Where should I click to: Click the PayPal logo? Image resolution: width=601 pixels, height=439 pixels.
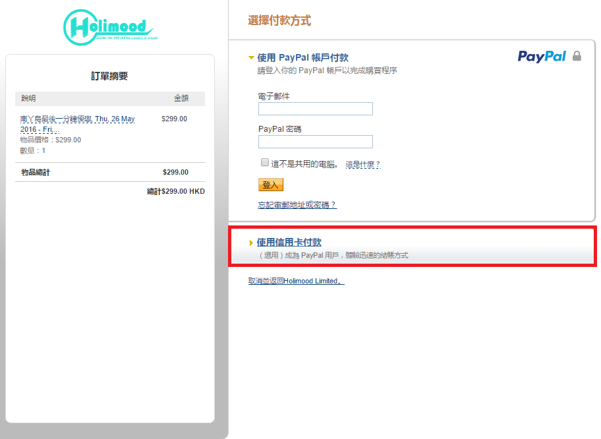[542, 57]
